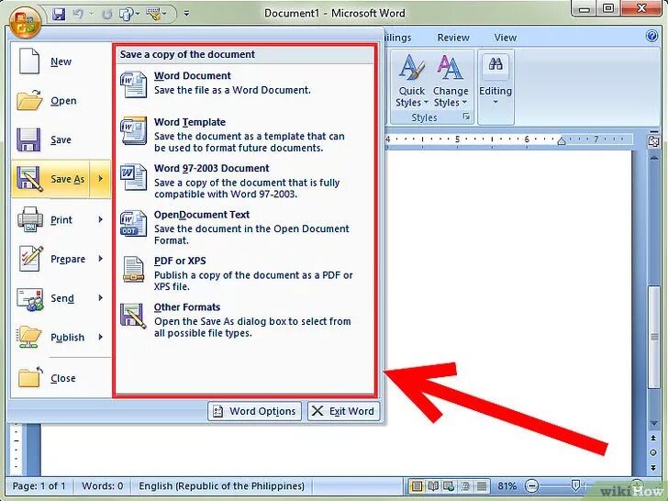Click the Save As command
This screenshot has height=501, width=668.
(50, 179)
